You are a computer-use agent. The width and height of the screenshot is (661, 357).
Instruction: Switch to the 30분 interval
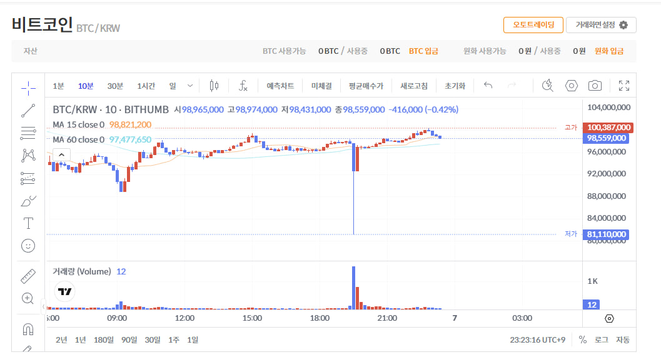tap(115, 86)
